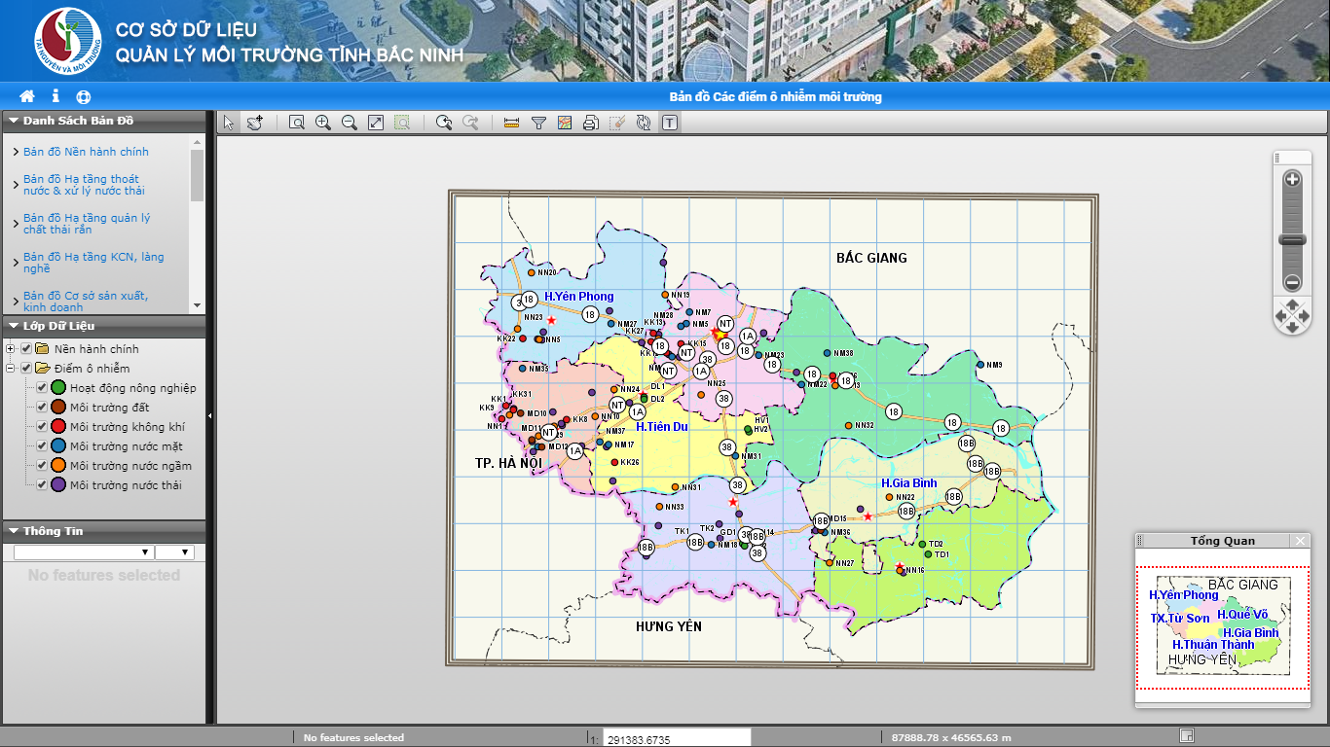Screen dimensions: 1330x747
Task: Open Bản đồ Hạ tầng thoát nước map
Action: pyautogui.click(x=84, y=185)
